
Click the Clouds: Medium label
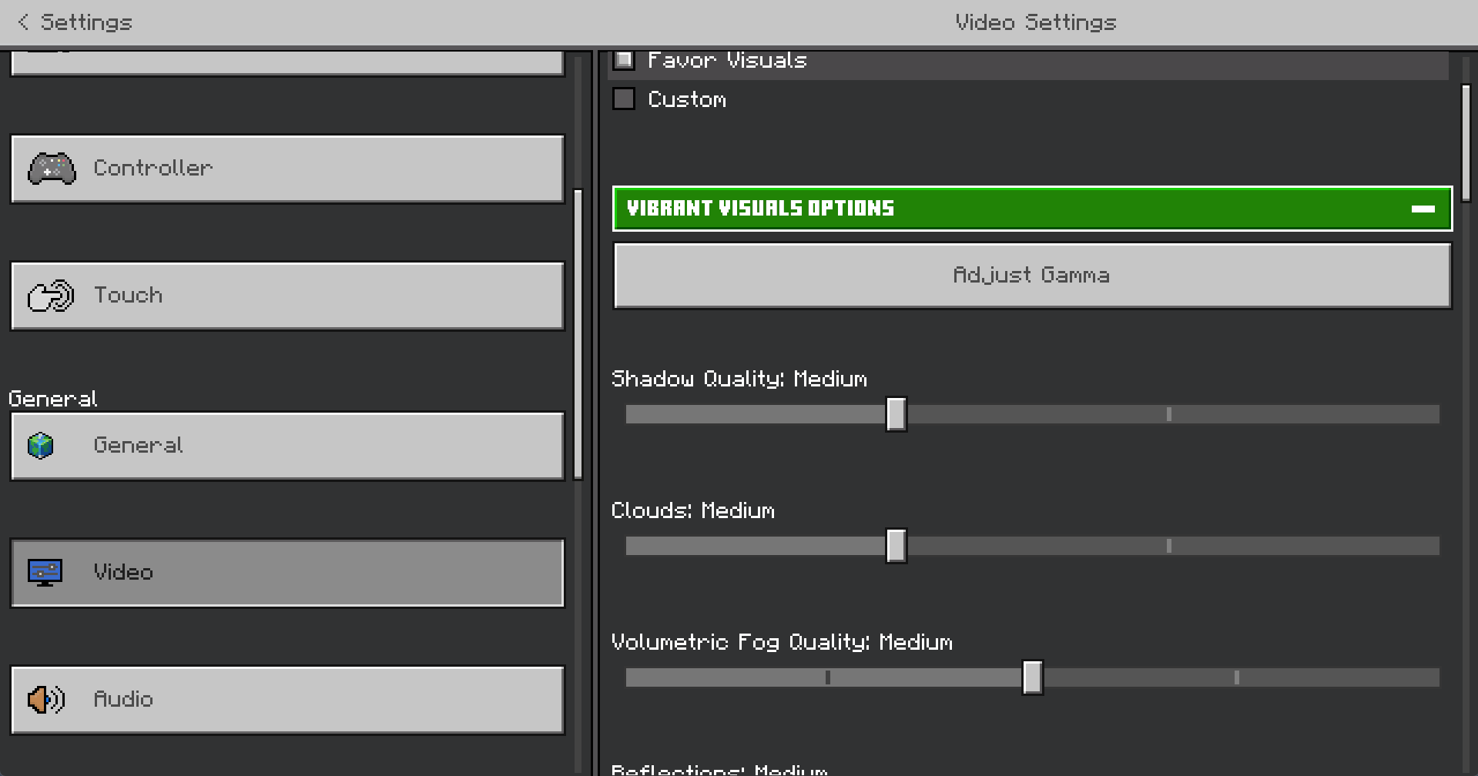[693, 510]
